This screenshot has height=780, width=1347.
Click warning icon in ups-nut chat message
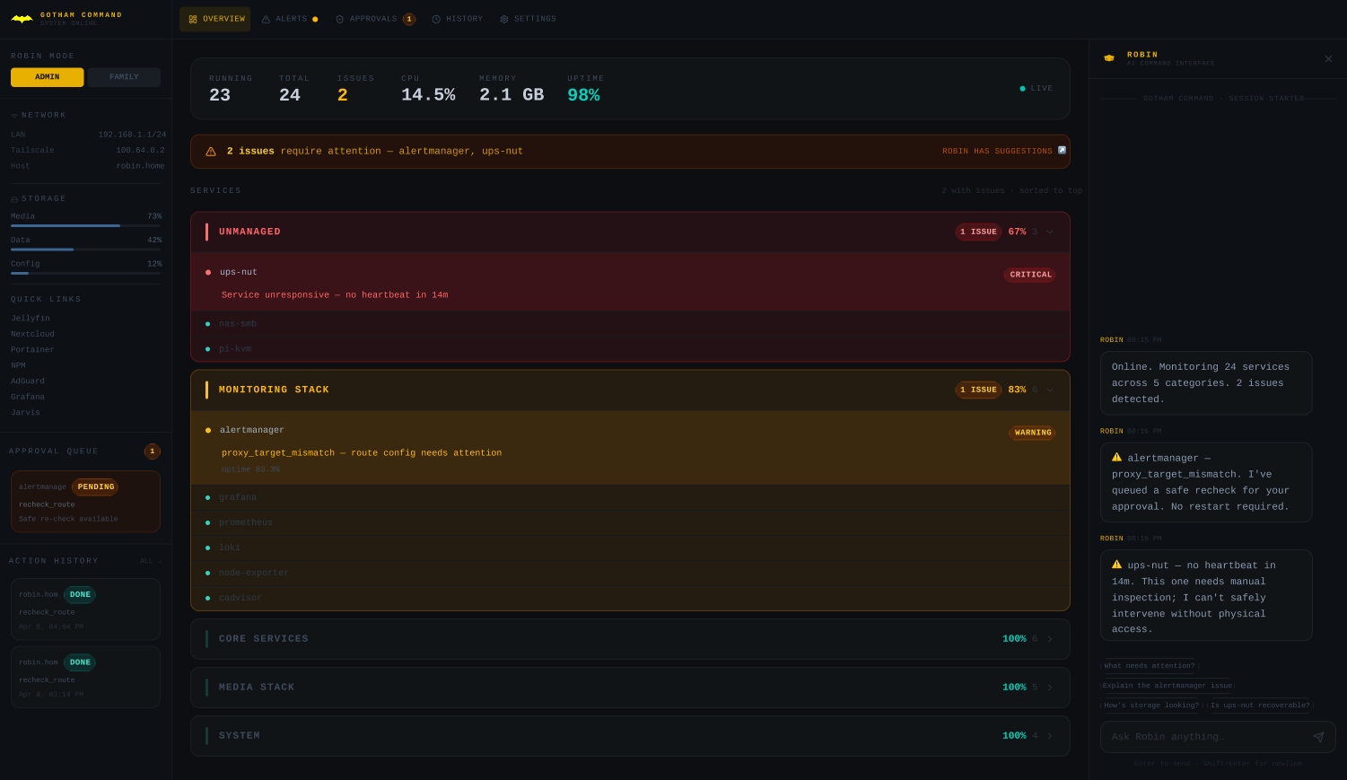[x=1116, y=565]
